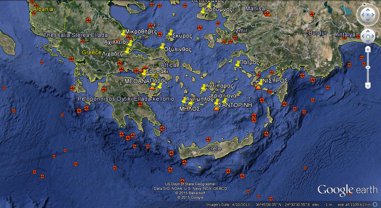Pan map right with Move joystick arrow
This screenshot has width=381, height=208.
373,36
